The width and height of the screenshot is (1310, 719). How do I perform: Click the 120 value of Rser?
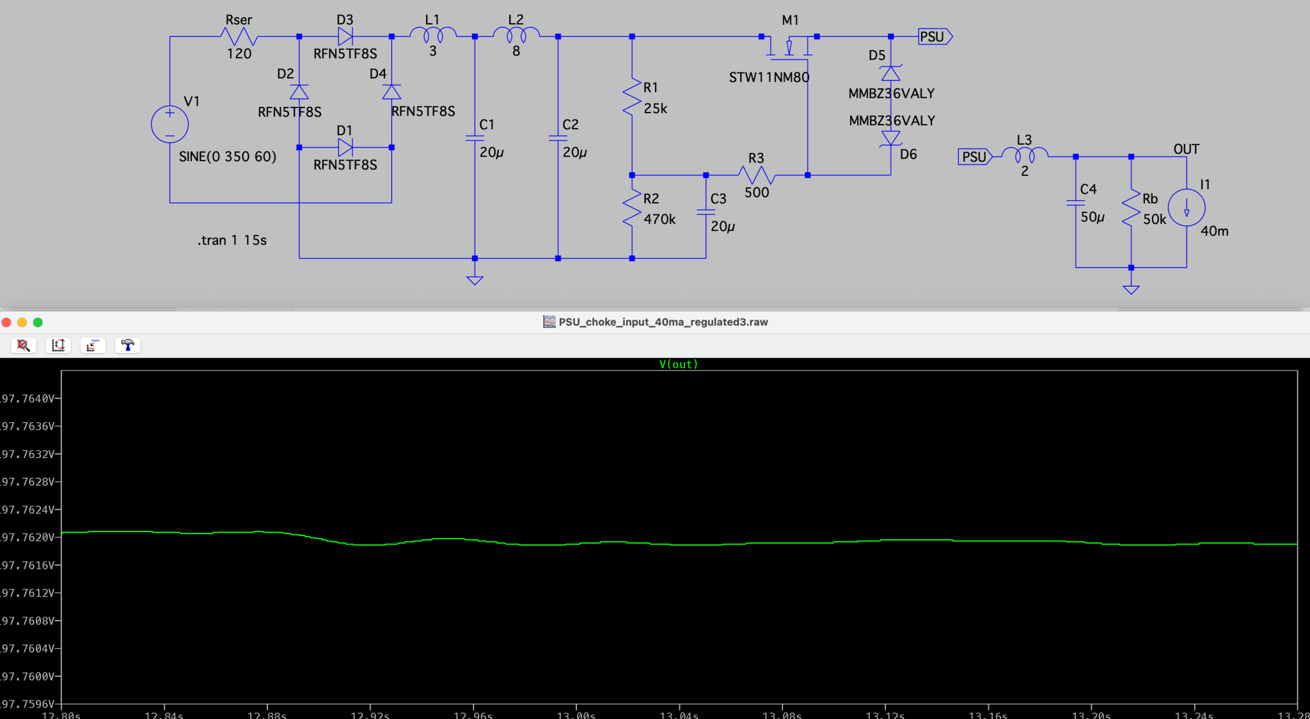tap(239, 54)
